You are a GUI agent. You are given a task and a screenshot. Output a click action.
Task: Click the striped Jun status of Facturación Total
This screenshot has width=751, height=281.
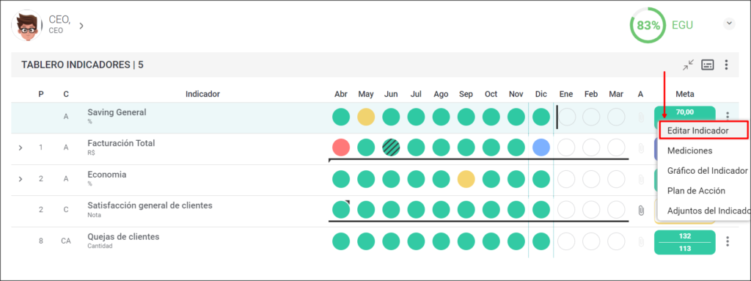(391, 147)
